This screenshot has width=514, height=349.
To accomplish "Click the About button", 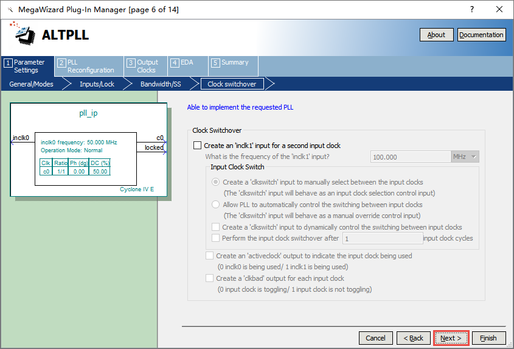I will (436, 35).
